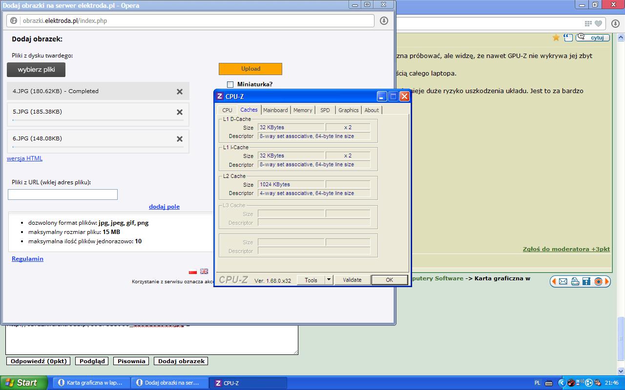Switch upload page to English flag

click(x=204, y=272)
